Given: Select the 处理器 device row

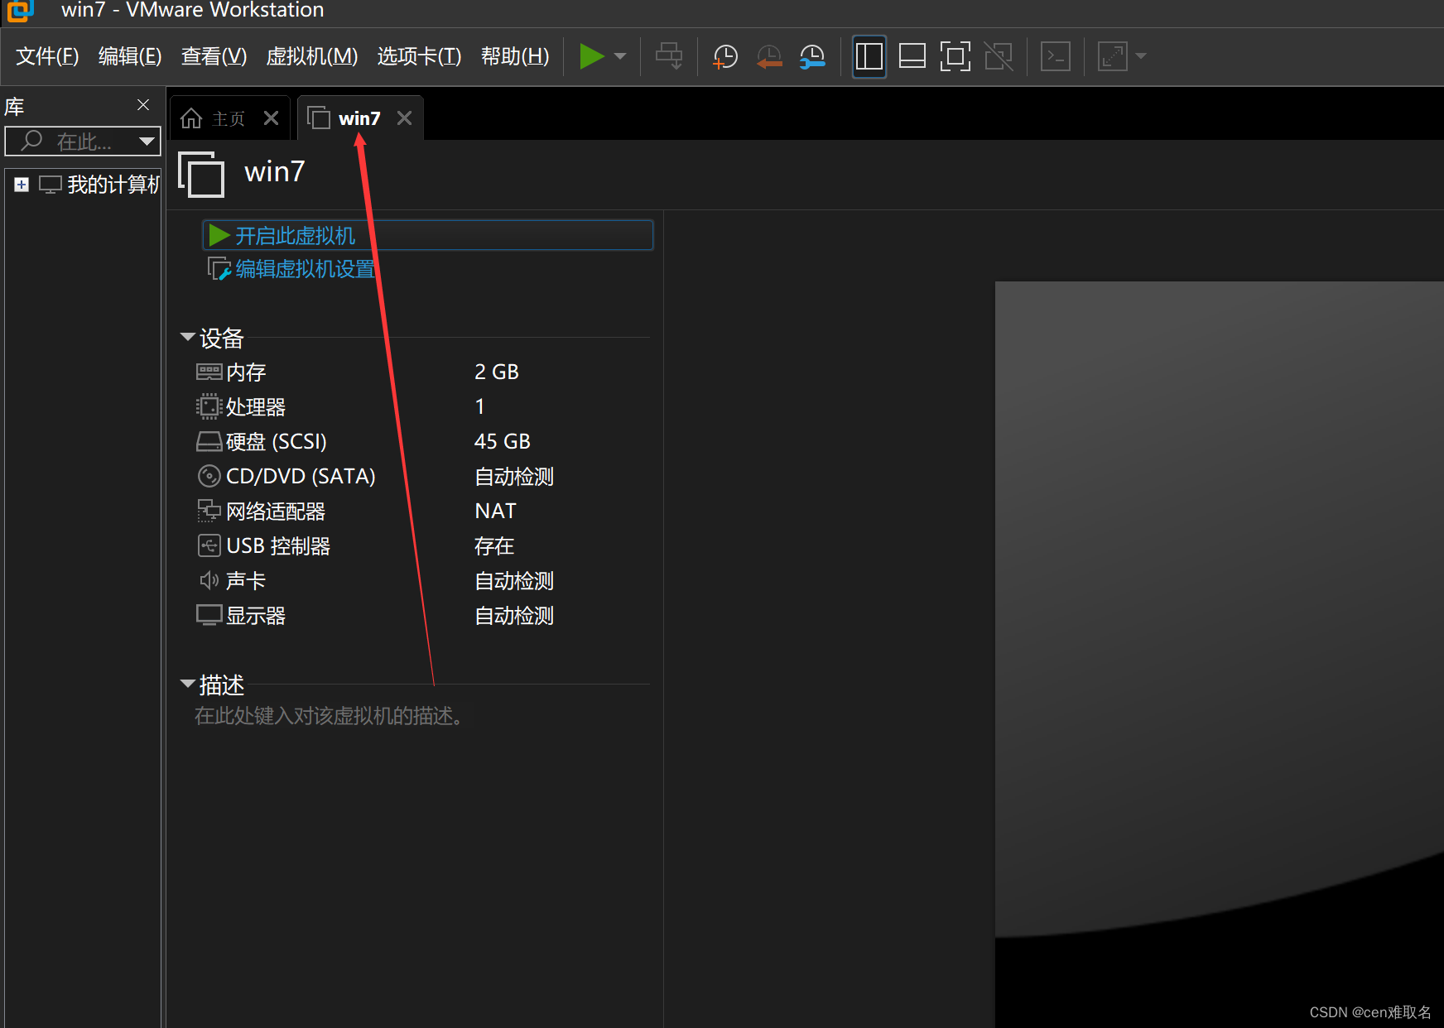Looking at the screenshot, I should [422, 407].
